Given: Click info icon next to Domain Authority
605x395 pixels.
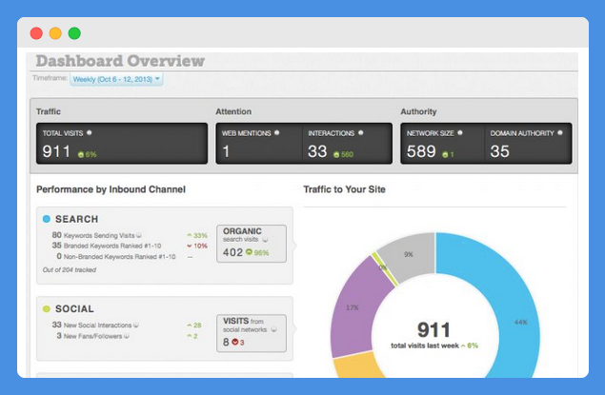Looking at the screenshot, I should coord(560,133).
